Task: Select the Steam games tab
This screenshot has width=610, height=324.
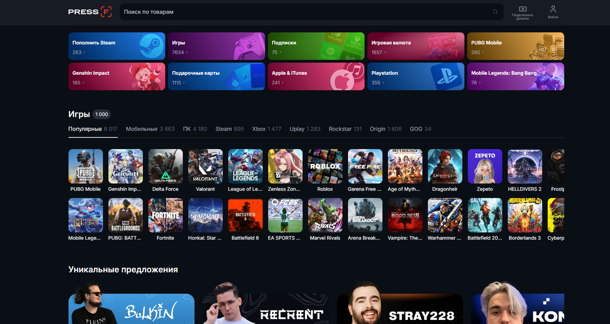Action: point(229,129)
